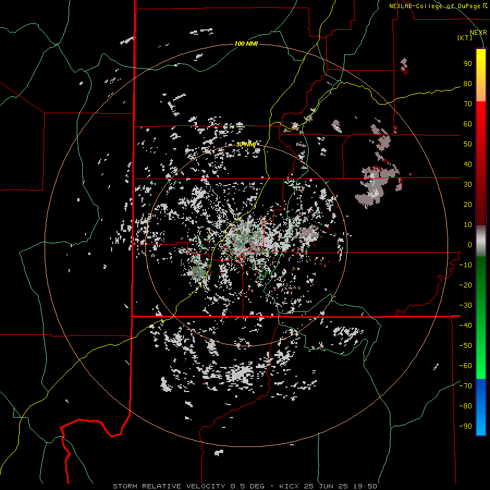
Task: Click the -40 value on velocity scale
Action: (465, 326)
